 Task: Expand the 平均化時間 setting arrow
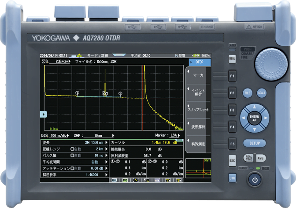click(x=106, y=162)
